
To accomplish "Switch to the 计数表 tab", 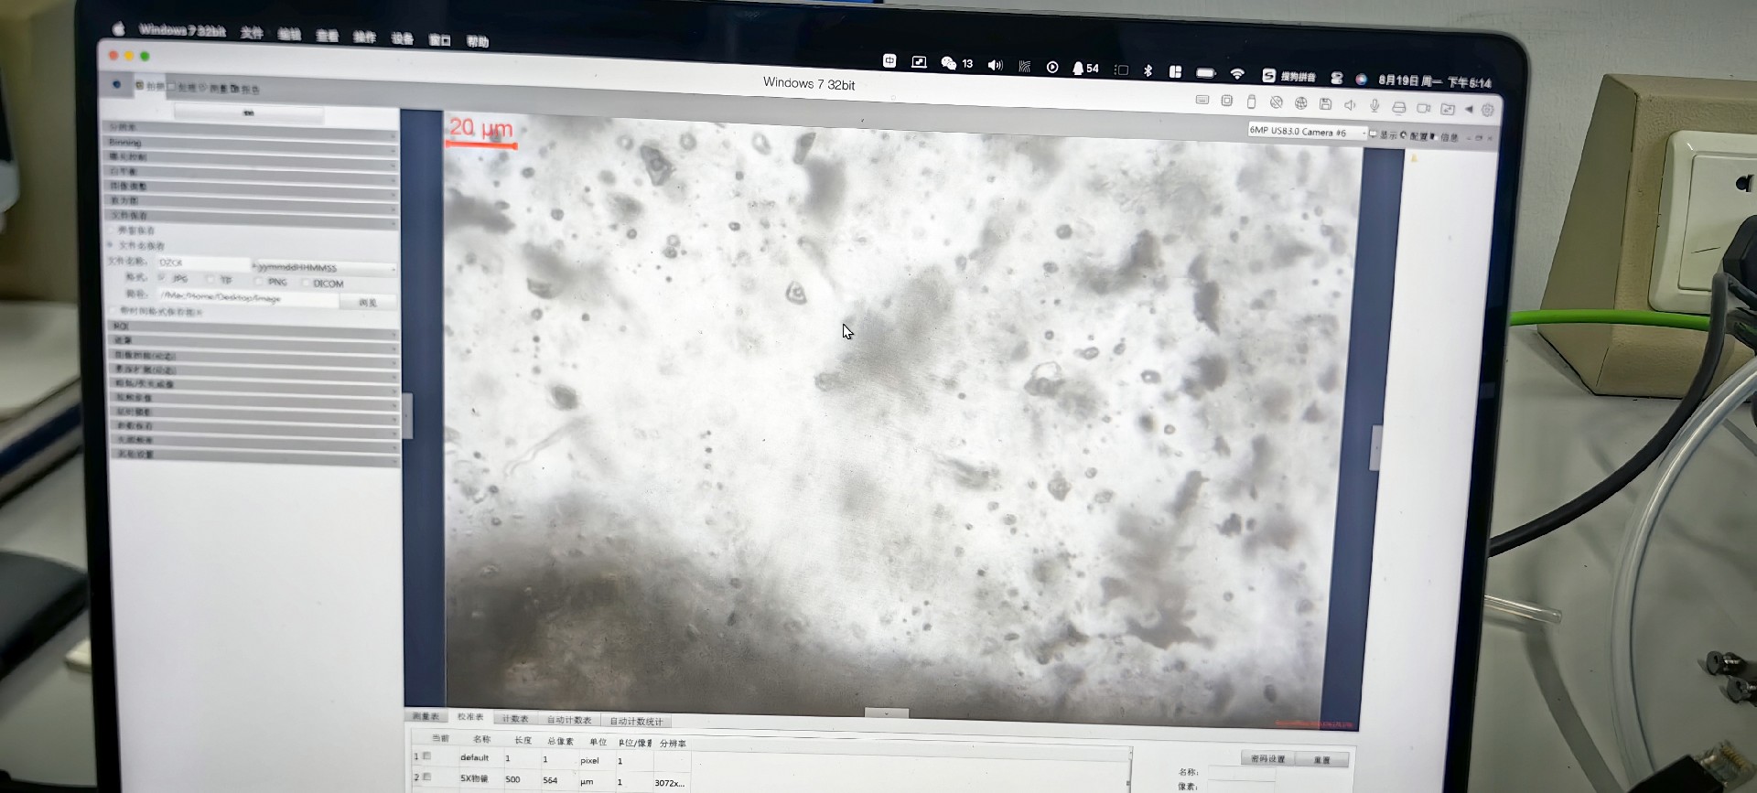I will click(x=515, y=719).
